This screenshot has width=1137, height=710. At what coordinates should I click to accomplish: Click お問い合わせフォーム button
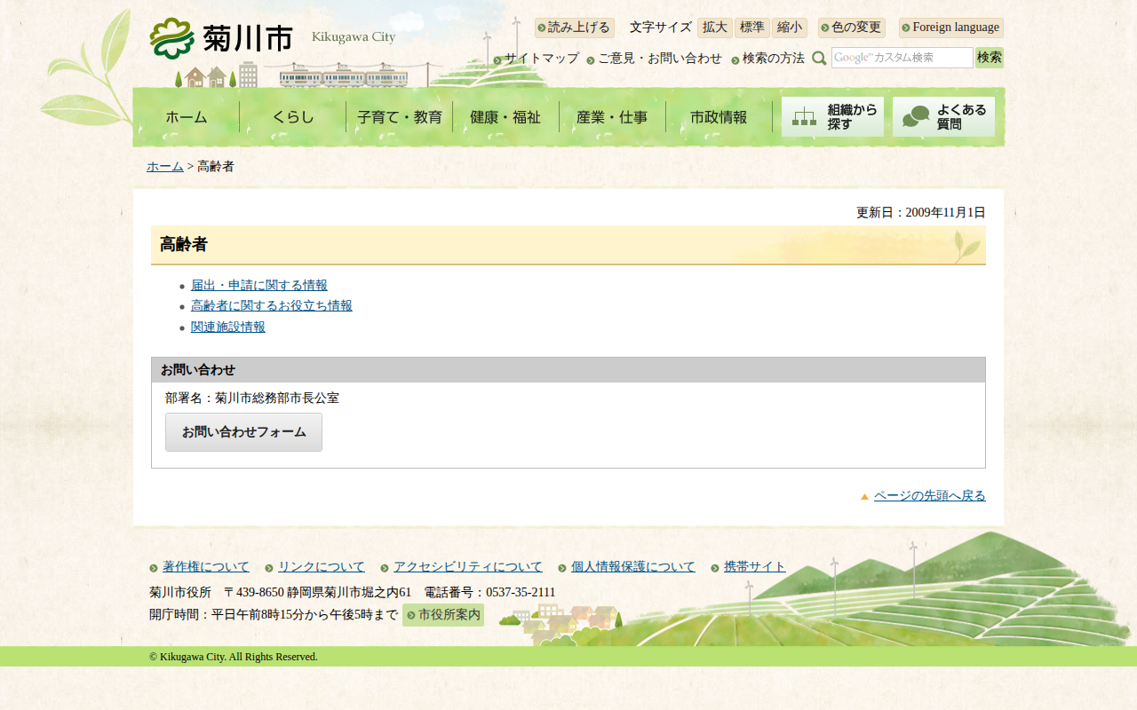(x=243, y=432)
